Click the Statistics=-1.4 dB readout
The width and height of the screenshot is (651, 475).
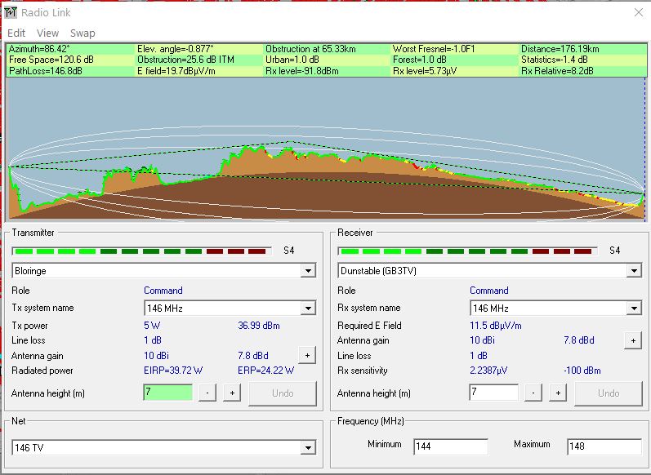[555, 60]
